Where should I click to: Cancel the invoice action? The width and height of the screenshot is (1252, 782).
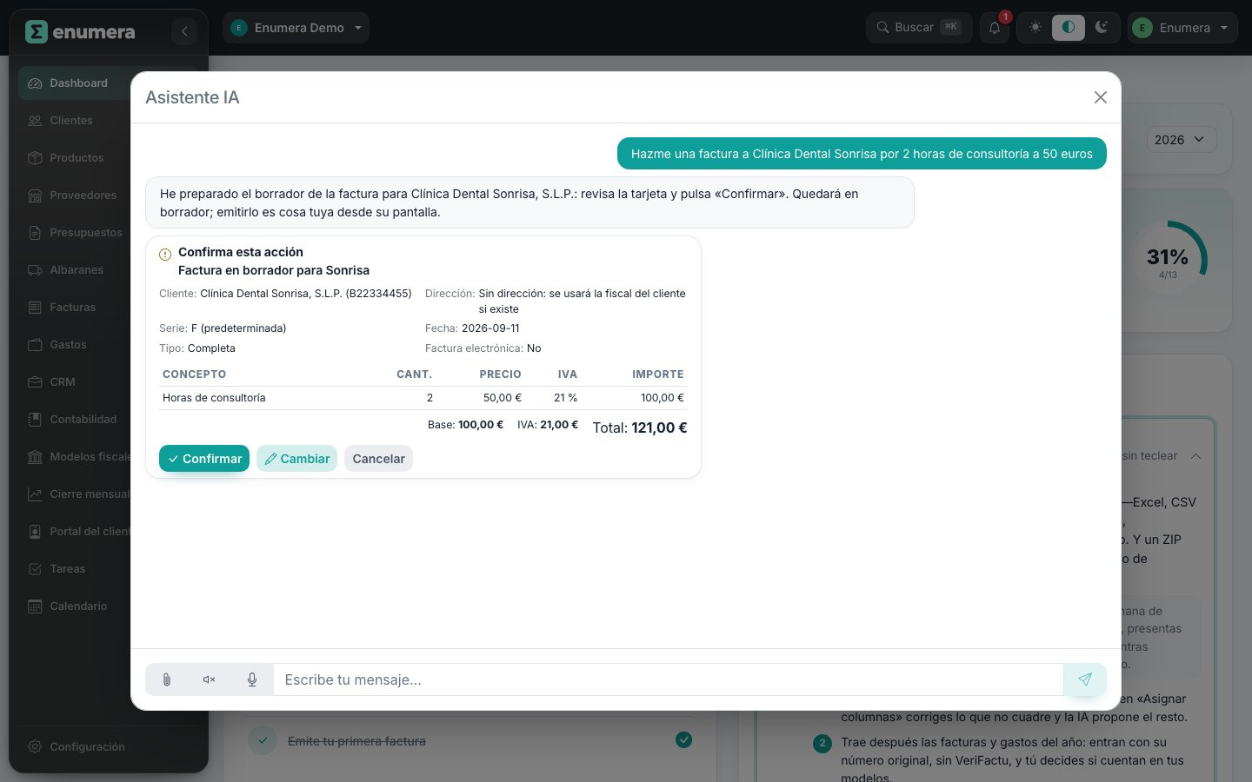tap(378, 459)
